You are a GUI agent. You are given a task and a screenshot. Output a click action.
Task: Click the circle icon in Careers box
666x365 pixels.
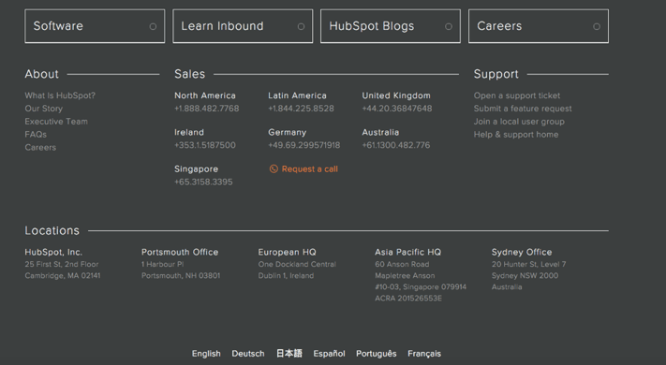pos(597,27)
